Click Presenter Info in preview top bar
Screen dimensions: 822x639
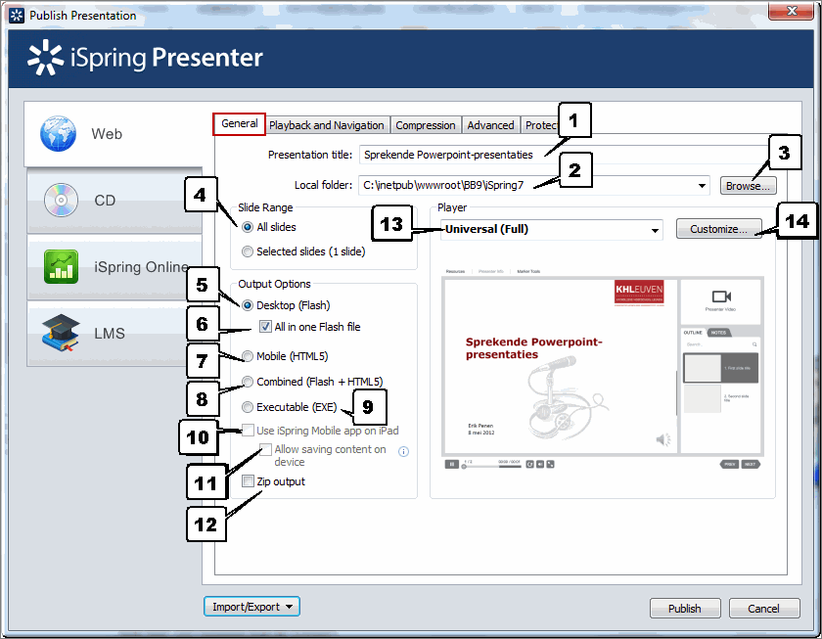coord(491,271)
